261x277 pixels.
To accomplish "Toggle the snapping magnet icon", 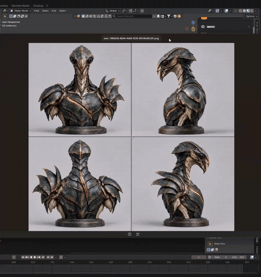I will point(130,11).
